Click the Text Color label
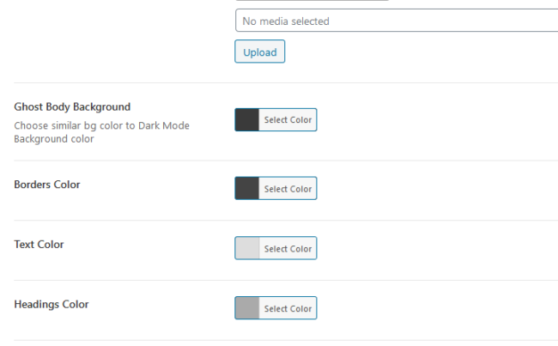 click(x=39, y=245)
